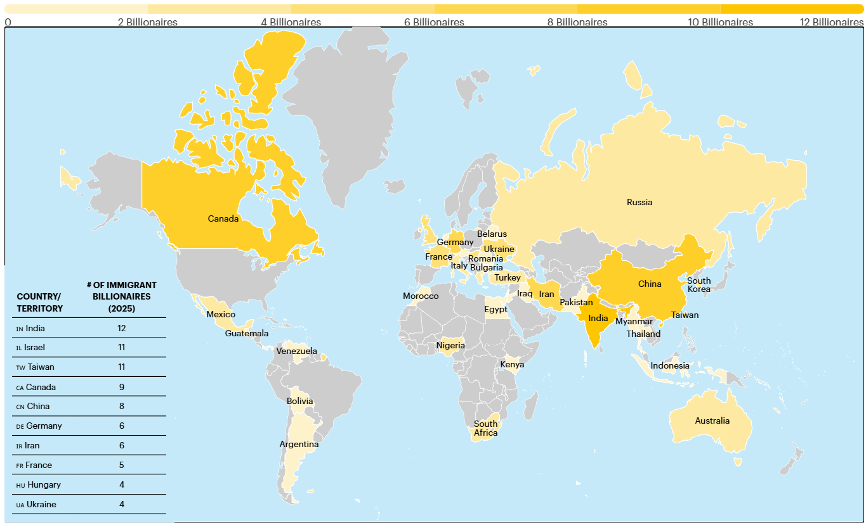Click the '# of Immigrant Billionaires' column header
Screen dimensions: 866x525
121,297
